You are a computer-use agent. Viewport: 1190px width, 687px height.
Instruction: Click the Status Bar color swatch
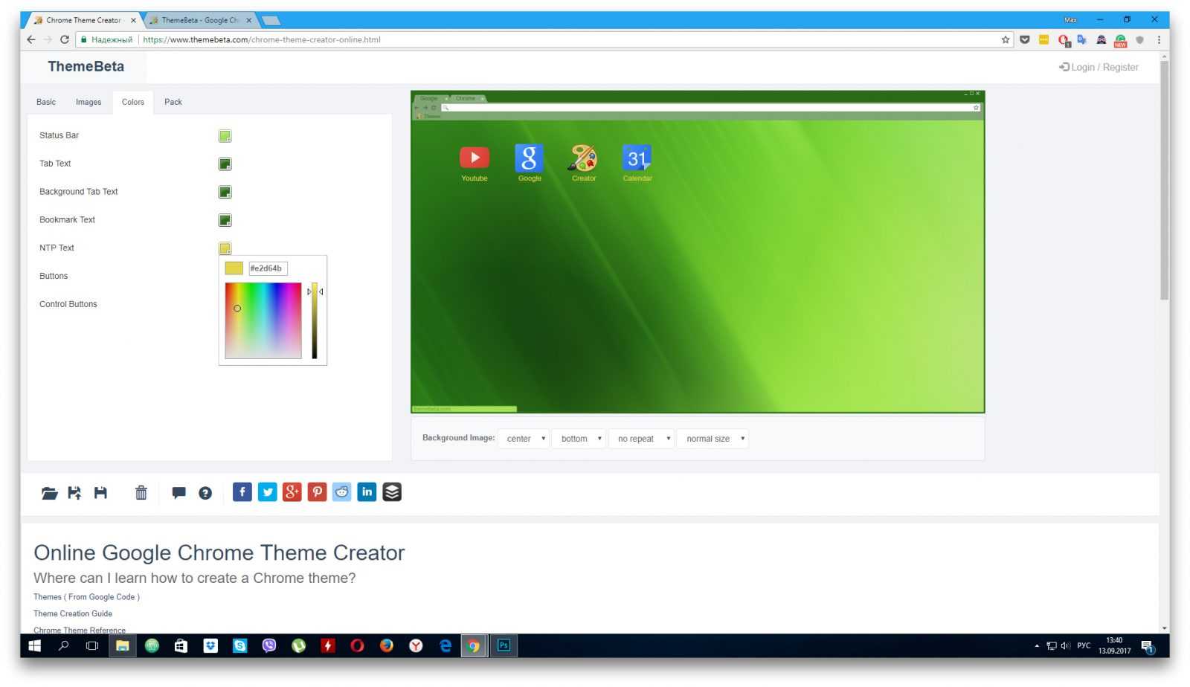[x=225, y=135]
